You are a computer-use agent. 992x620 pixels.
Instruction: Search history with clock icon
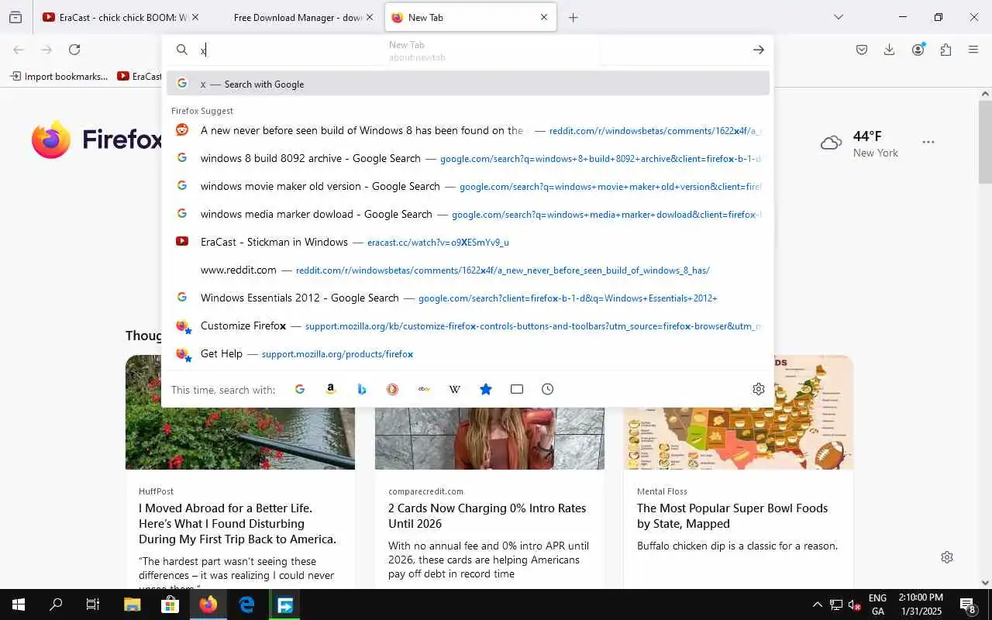[x=548, y=389]
